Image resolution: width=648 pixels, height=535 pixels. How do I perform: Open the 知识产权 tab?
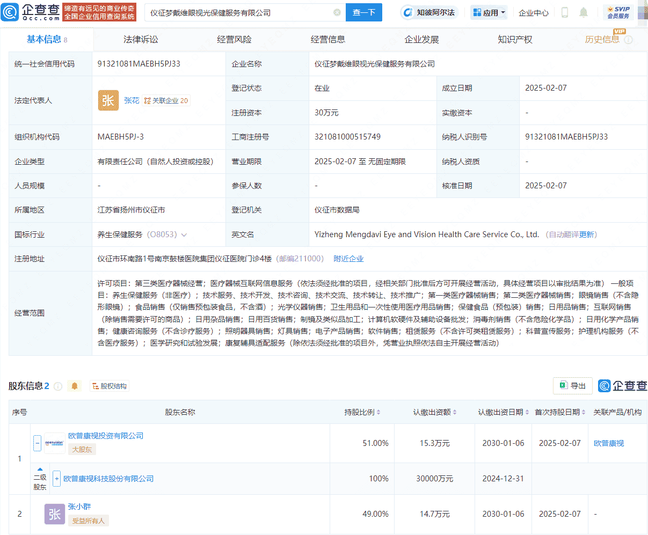coord(514,39)
